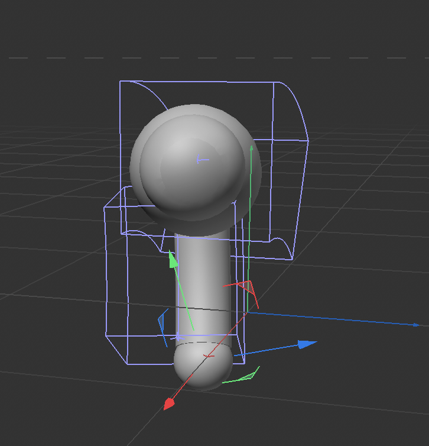Click origin where thin axis lines meet
This screenshot has width=429, height=446.
point(247,312)
